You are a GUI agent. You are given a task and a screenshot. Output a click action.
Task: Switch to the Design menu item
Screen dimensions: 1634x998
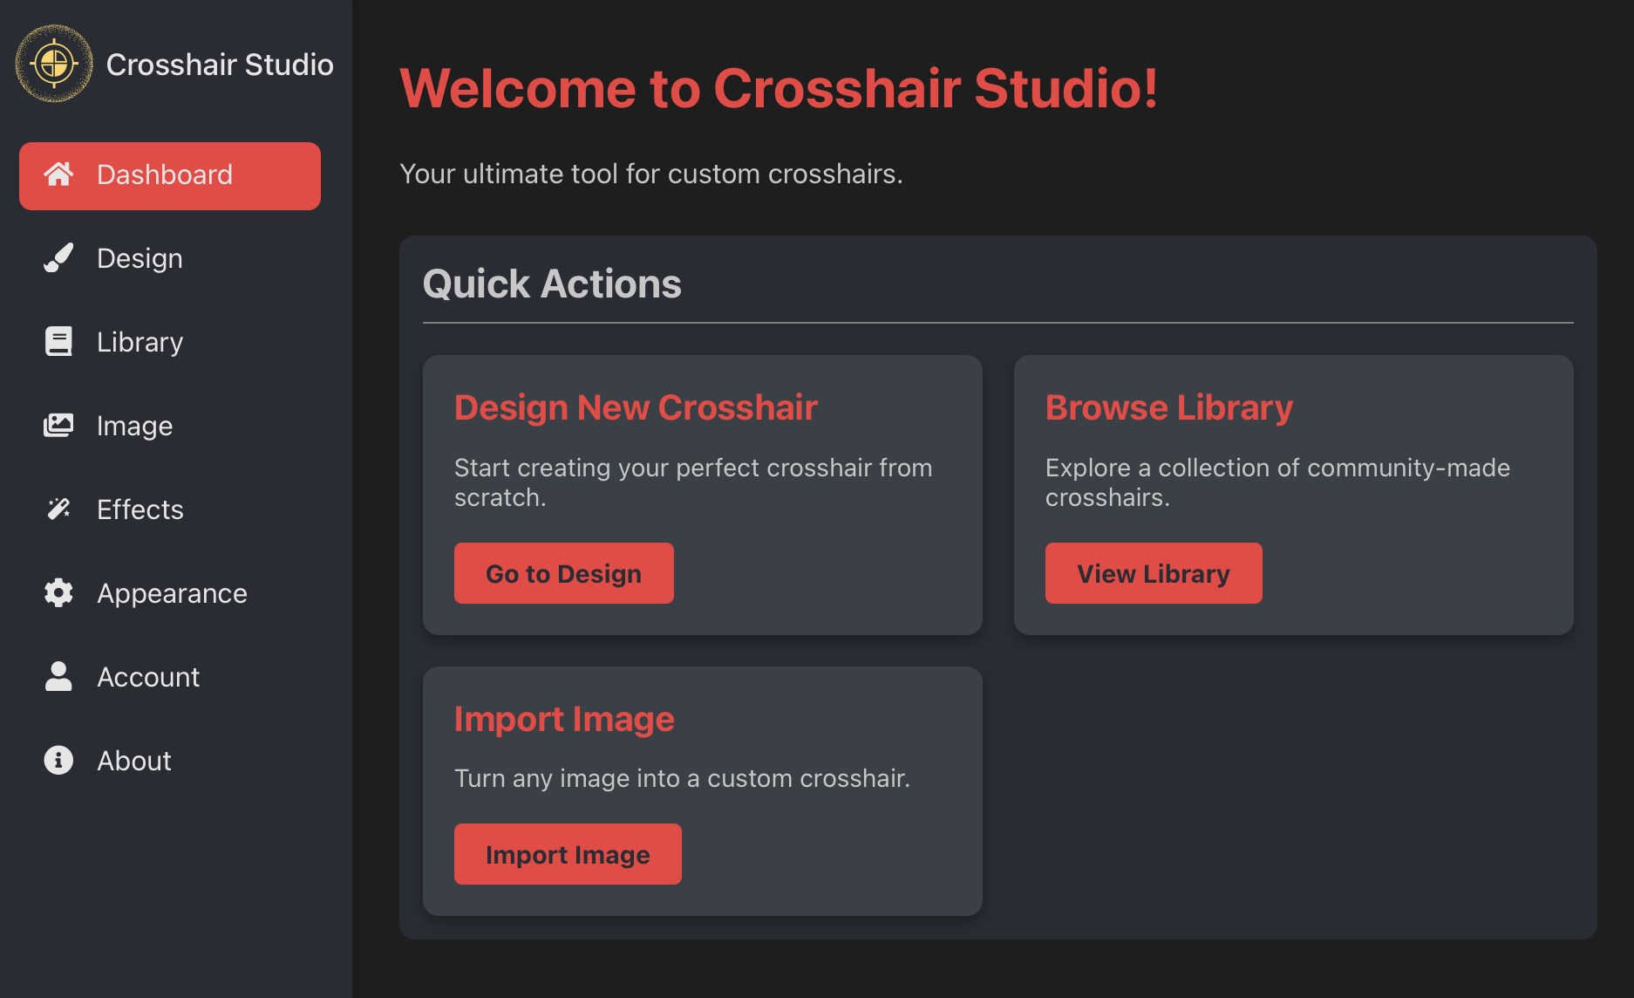[140, 258]
